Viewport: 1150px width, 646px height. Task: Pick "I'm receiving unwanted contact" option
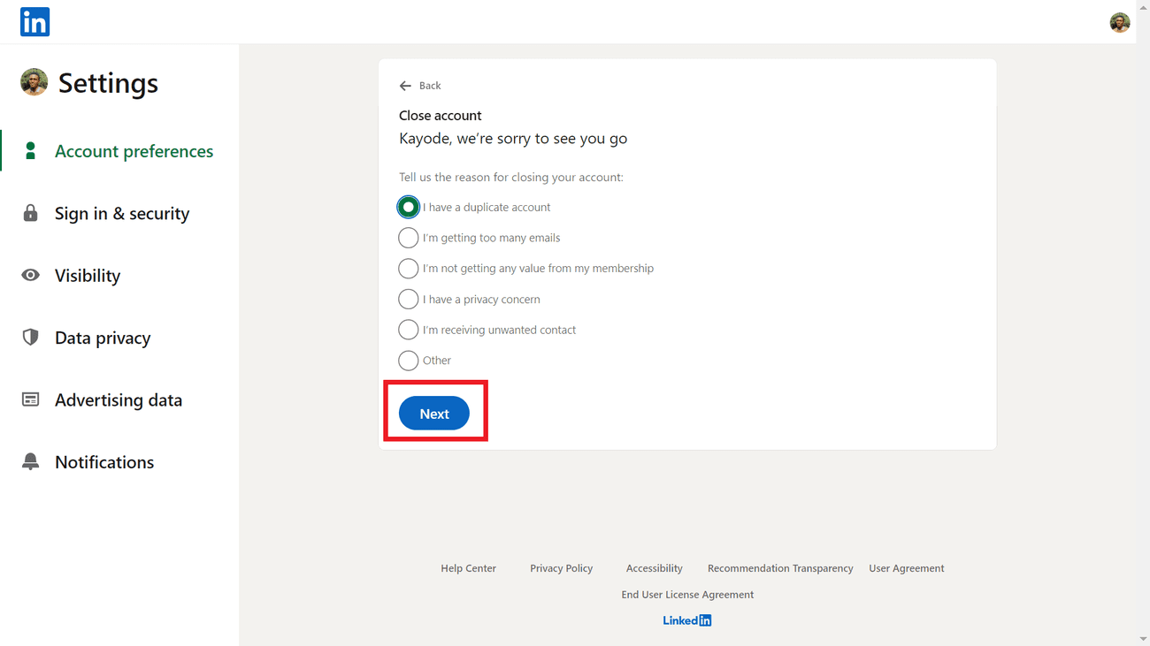click(408, 330)
